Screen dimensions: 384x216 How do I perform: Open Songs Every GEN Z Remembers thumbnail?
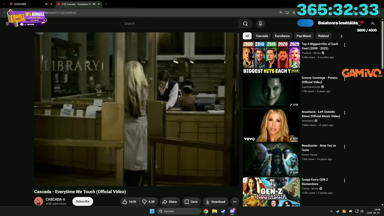tap(271, 192)
